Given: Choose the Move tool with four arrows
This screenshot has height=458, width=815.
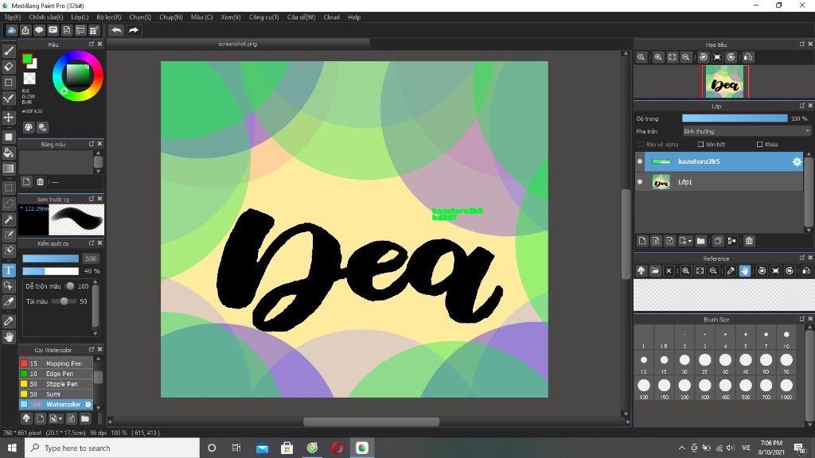Looking at the screenshot, I should [8, 118].
